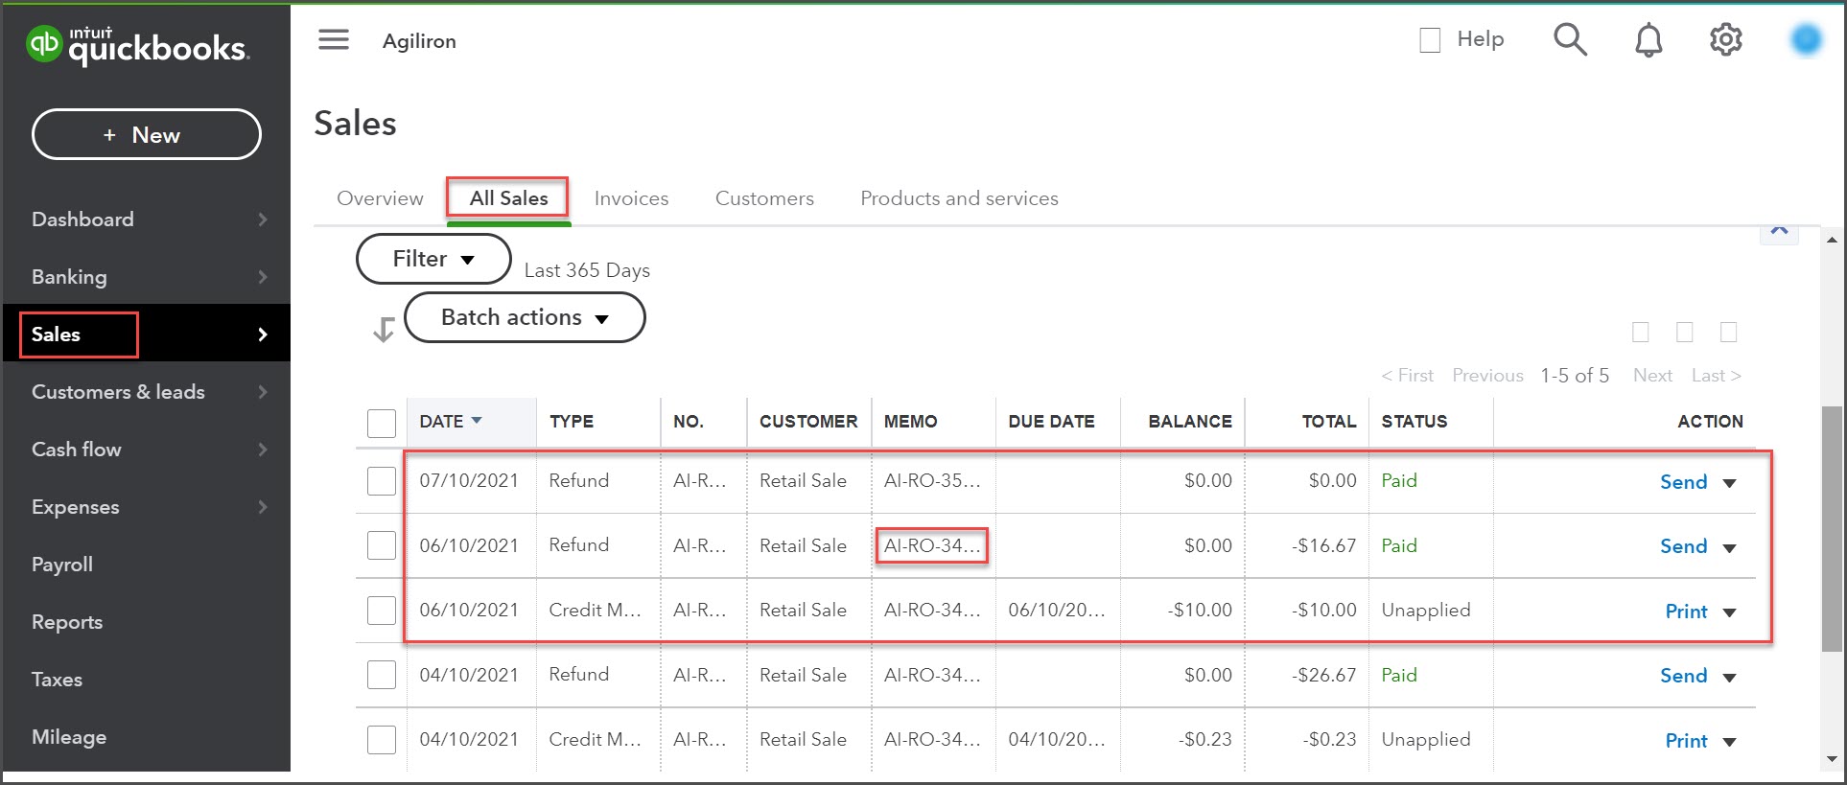Check the 06/10/2021 Credit Memo row checkbox
1847x785 pixels.
tap(382, 611)
